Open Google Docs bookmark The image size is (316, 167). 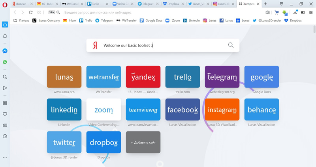pyautogui.click(x=151, y=20)
